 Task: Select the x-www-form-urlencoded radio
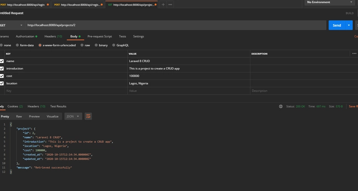click(x=40, y=45)
